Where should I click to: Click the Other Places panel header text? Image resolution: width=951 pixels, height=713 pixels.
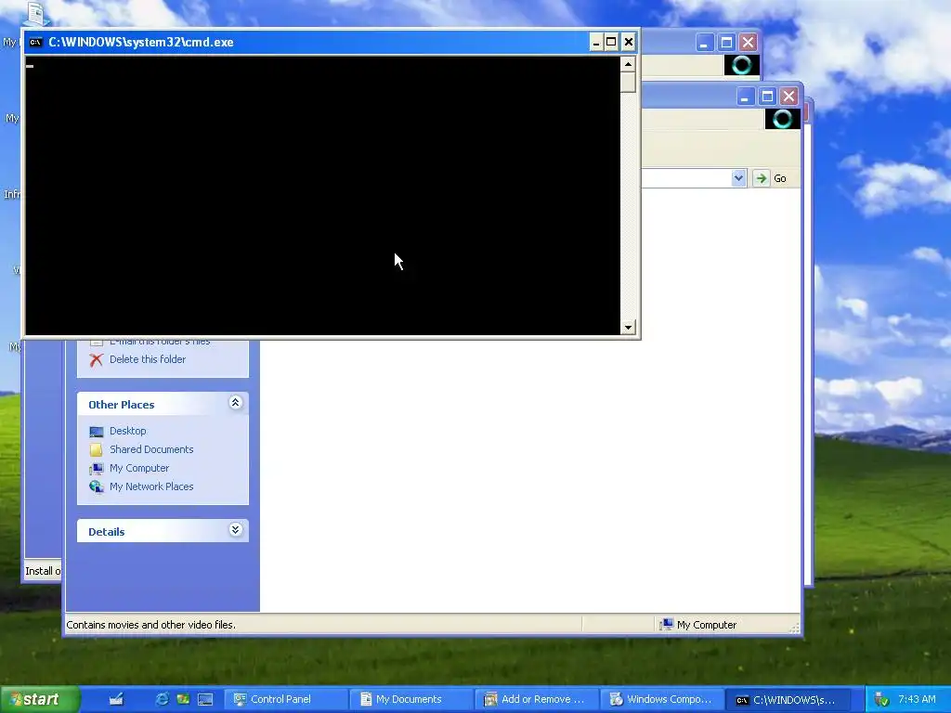[122, 405]
